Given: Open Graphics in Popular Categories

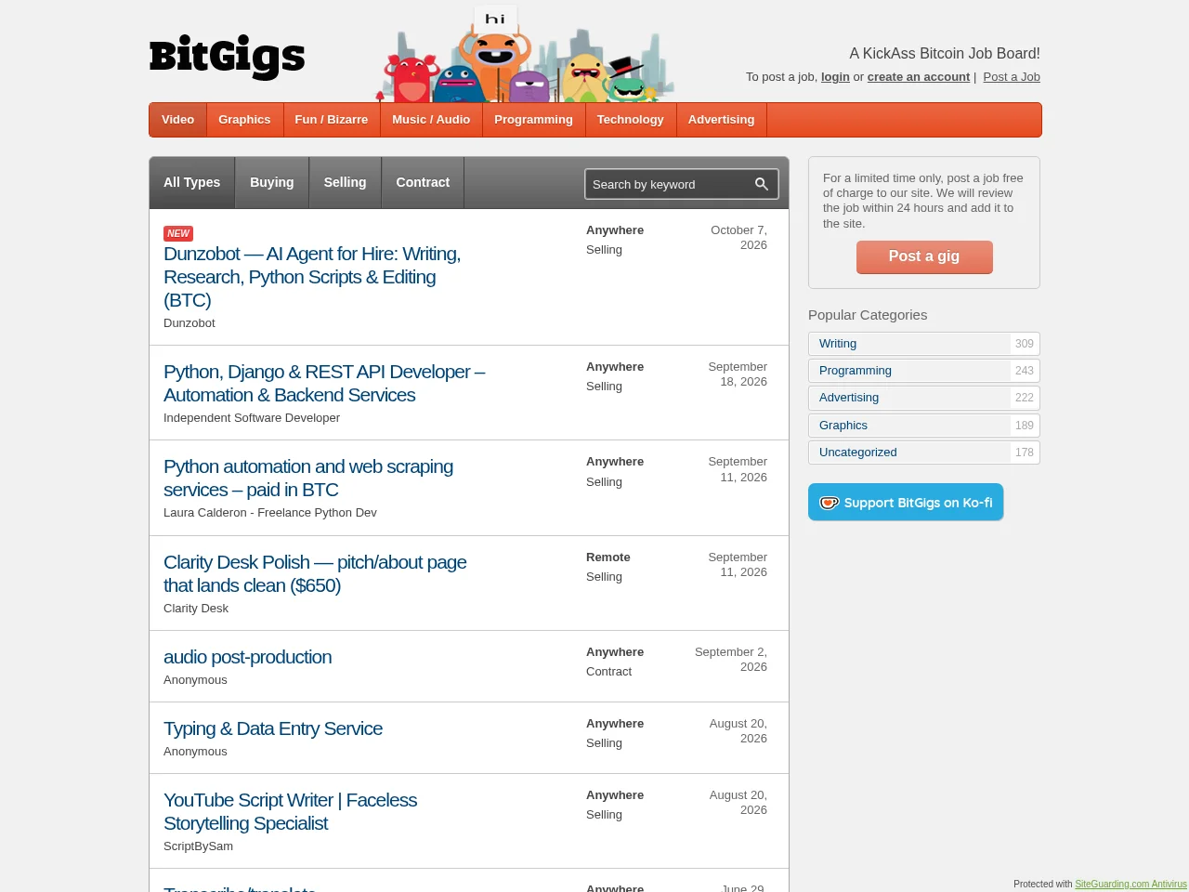Looking at the screenshot, I should pos(924,426).
